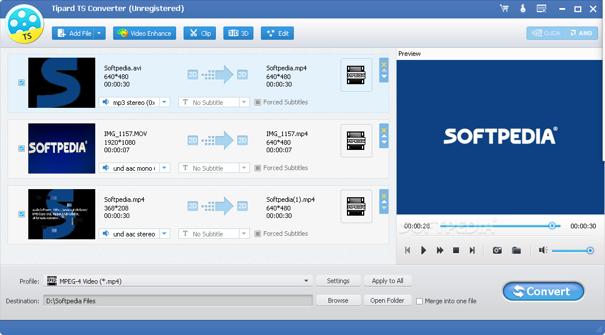605x335 pixels.
Task: Click MPEG4 format icon for IMG_1157.MOV
Action: tap(356, 141)
